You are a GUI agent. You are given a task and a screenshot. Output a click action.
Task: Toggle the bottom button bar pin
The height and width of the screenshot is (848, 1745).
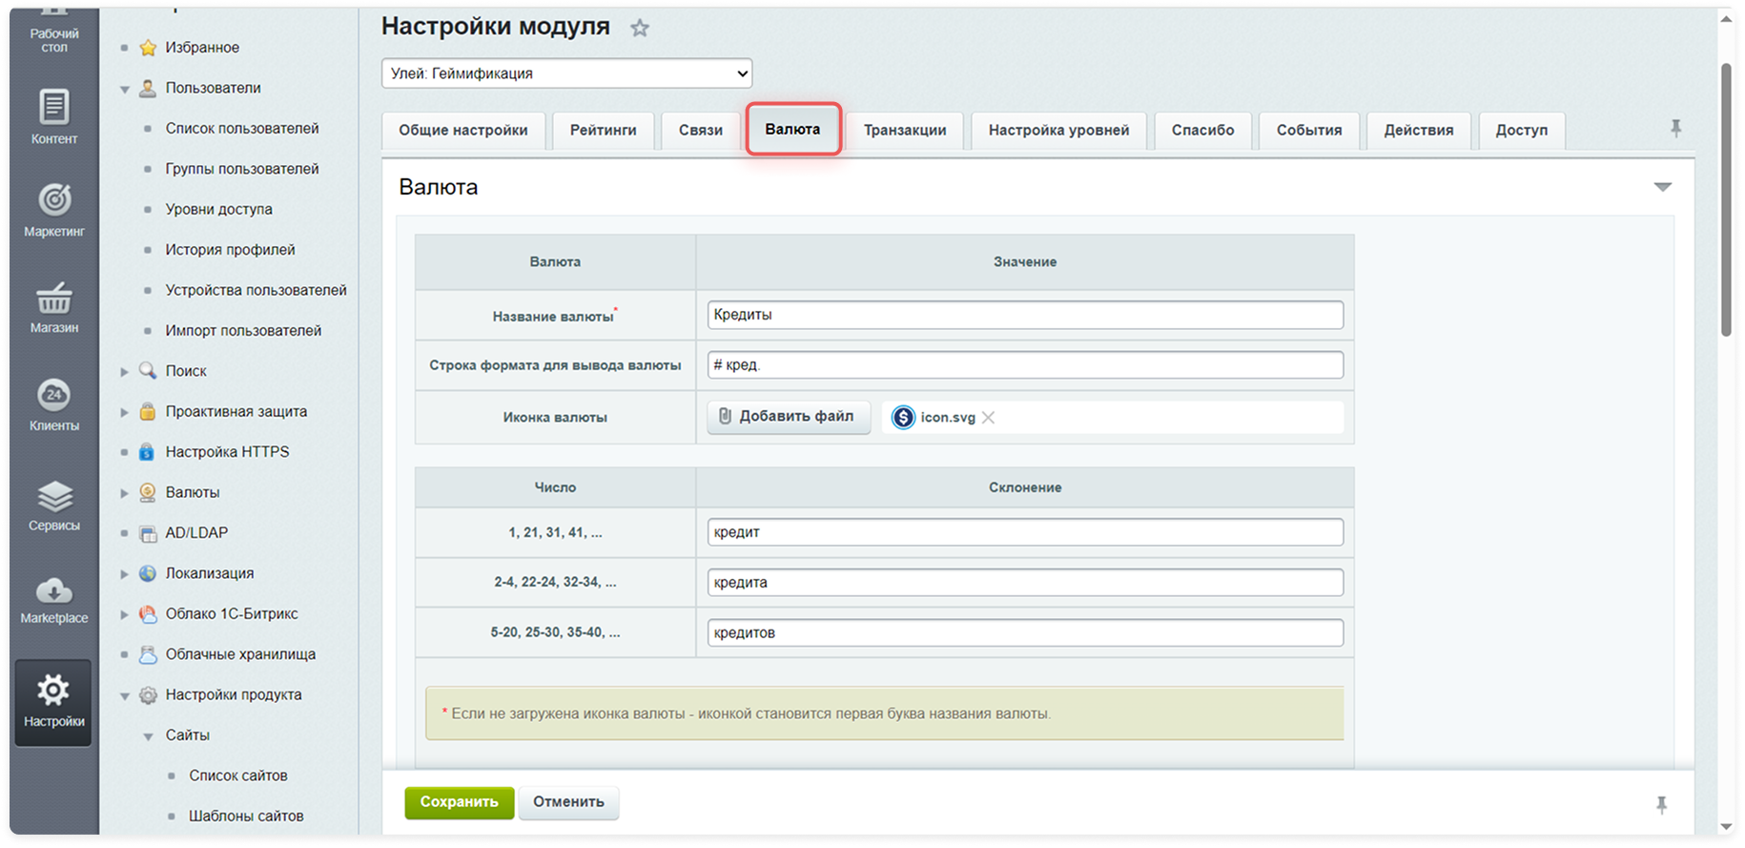coord(1661,805)
